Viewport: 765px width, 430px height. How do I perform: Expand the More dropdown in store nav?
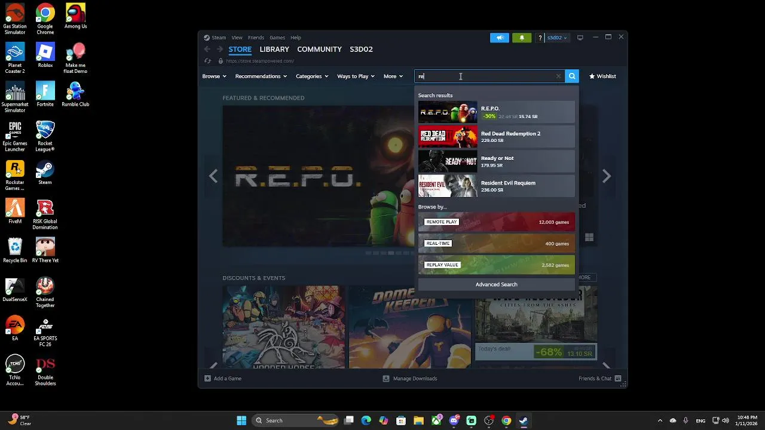pyautogui.click(x=393, y=76)
